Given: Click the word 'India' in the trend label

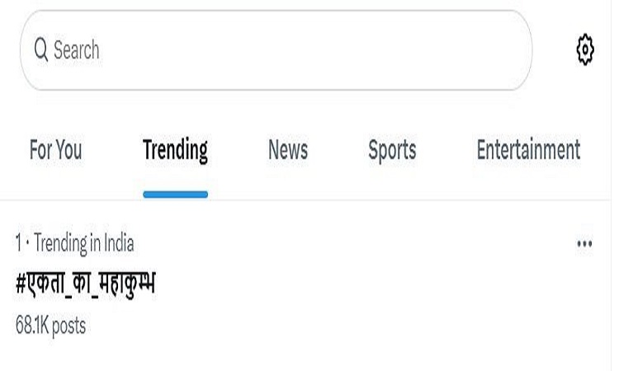Looking at the screenshot, I should (x=119, y=243).
